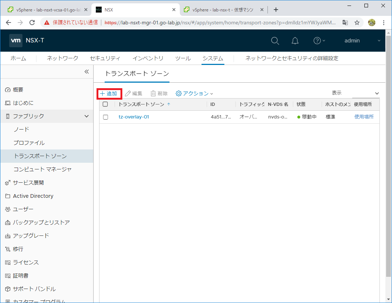
Task: Open the Chrome profile avatar
Action: point(371,23)
